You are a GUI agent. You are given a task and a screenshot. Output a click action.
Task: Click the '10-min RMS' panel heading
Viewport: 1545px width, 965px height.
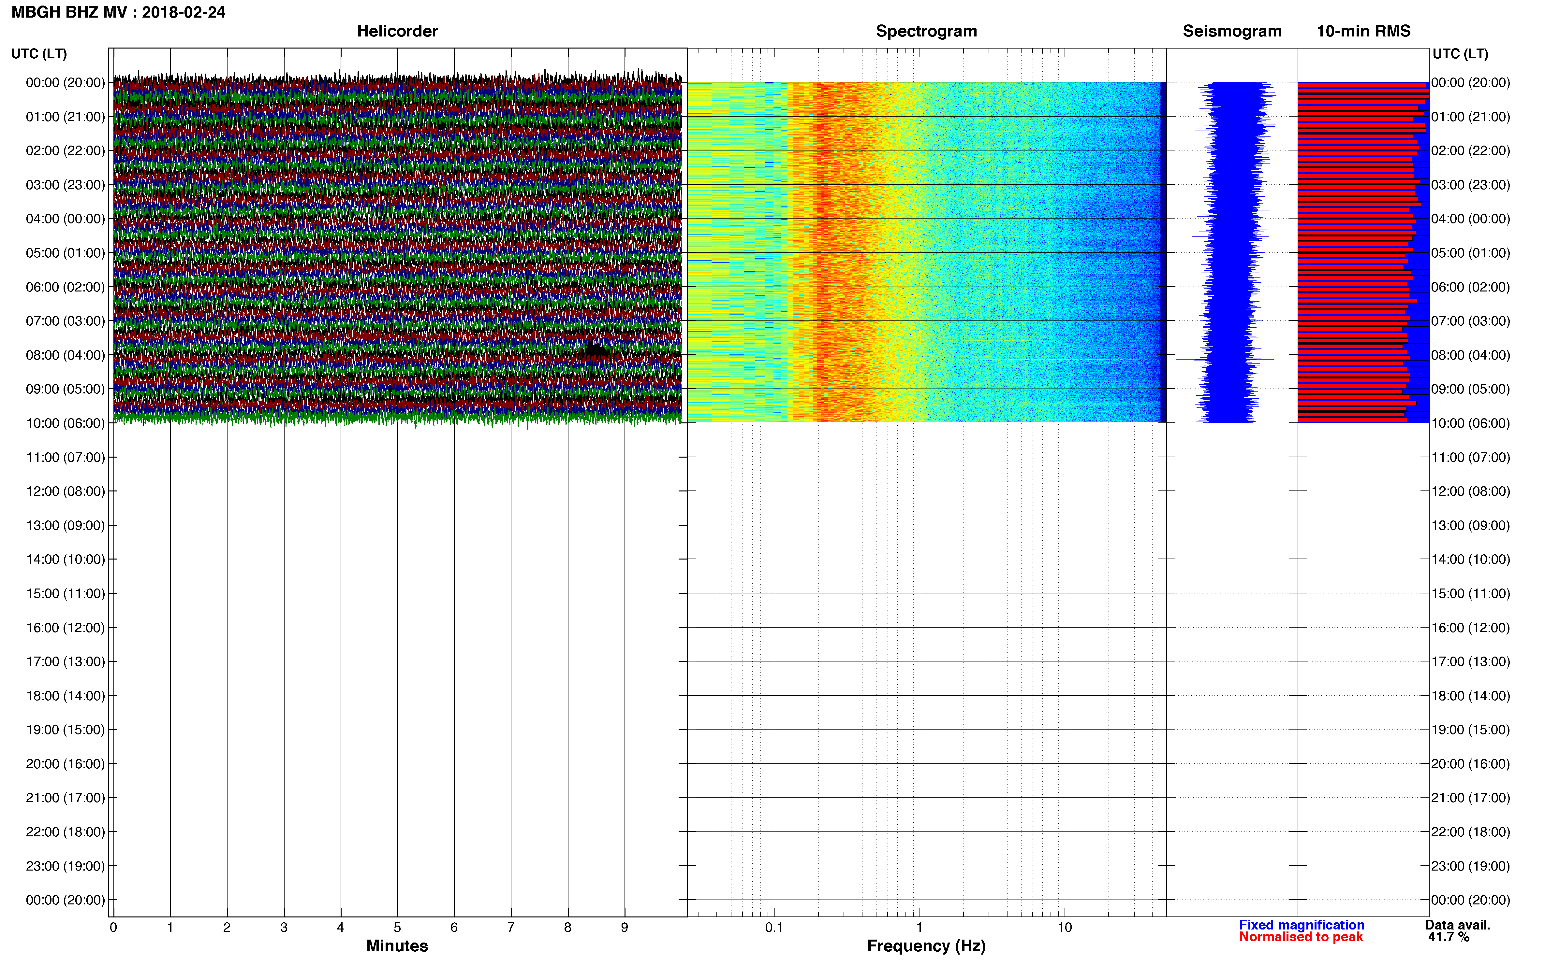point(1363,31)
